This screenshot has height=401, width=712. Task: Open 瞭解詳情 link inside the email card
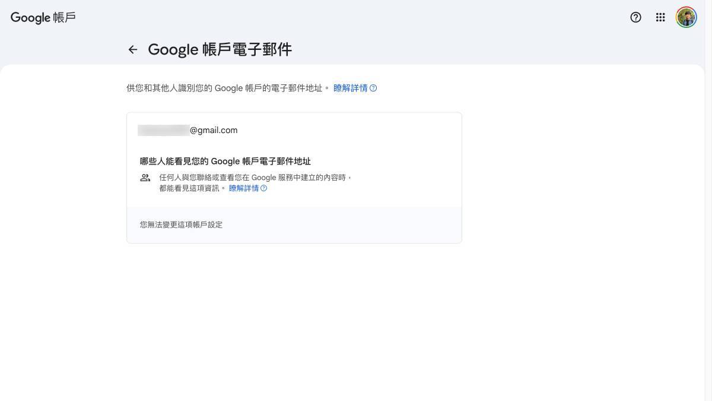tap(243, 188)
